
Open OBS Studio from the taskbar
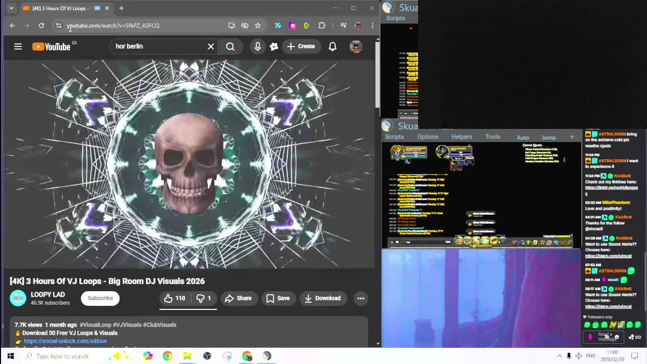click(x=207, y=356)
